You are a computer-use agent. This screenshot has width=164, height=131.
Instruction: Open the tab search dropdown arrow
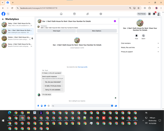[x=3, y=3]
